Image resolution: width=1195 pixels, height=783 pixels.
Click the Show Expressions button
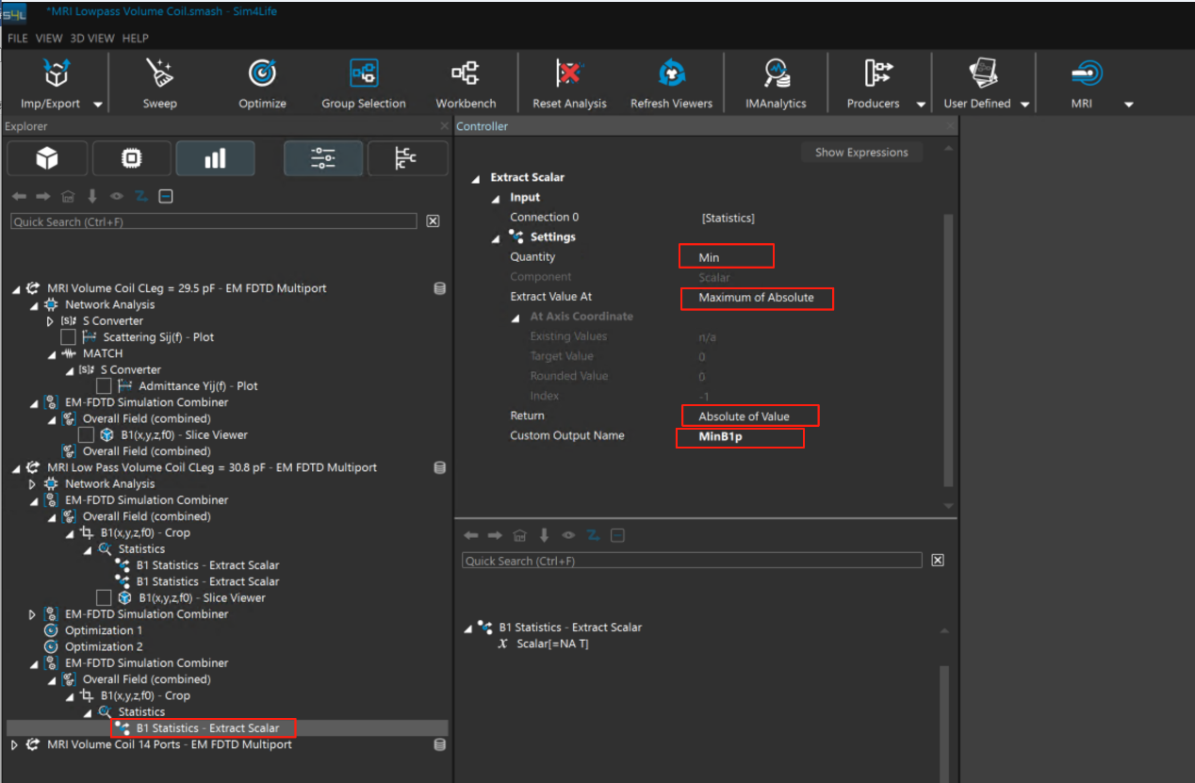pyautogui.click(x=861, y=153)
